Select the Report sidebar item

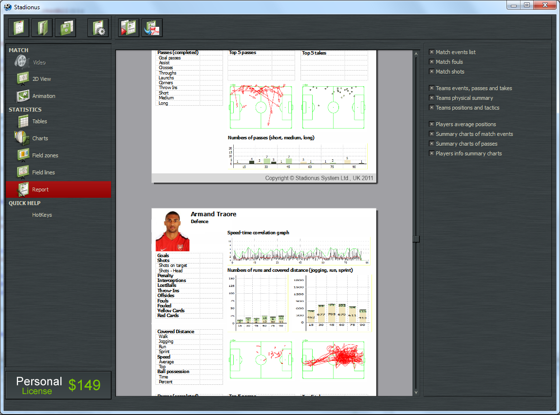pyautogui.click(x=58, y=189)
